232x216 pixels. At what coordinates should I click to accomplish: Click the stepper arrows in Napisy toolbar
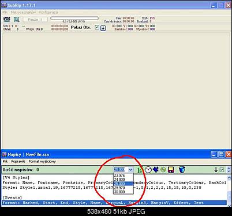click(229, 170)
